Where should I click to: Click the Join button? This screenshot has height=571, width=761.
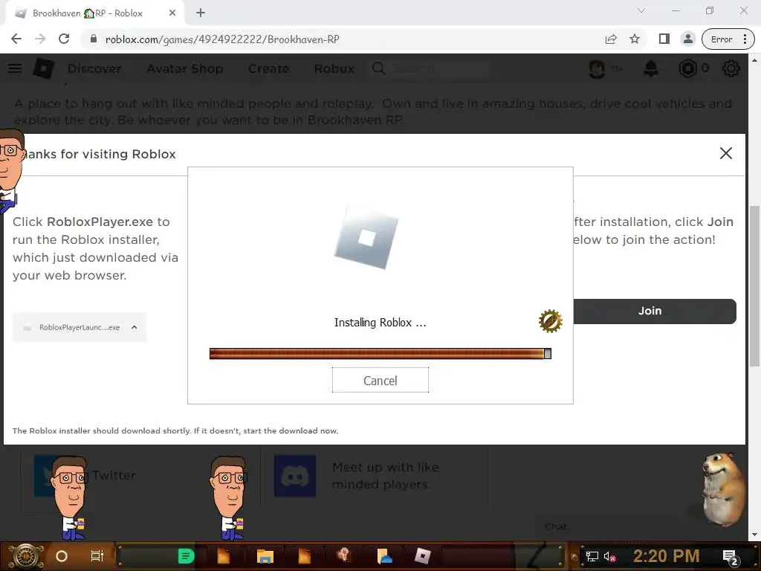[650, 311]
